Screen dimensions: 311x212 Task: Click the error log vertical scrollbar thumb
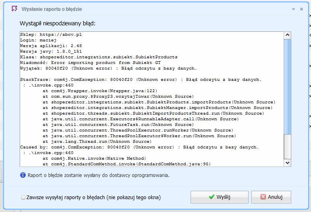287,87
